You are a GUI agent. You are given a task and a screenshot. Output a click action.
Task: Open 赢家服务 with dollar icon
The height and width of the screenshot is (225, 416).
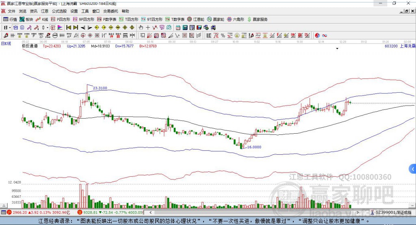[x=257, y=19]
